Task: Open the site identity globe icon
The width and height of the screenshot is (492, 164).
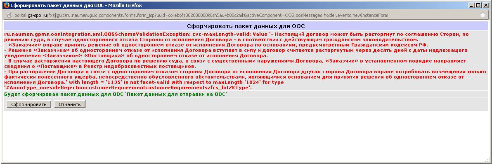Action: [x=9, y=15]
